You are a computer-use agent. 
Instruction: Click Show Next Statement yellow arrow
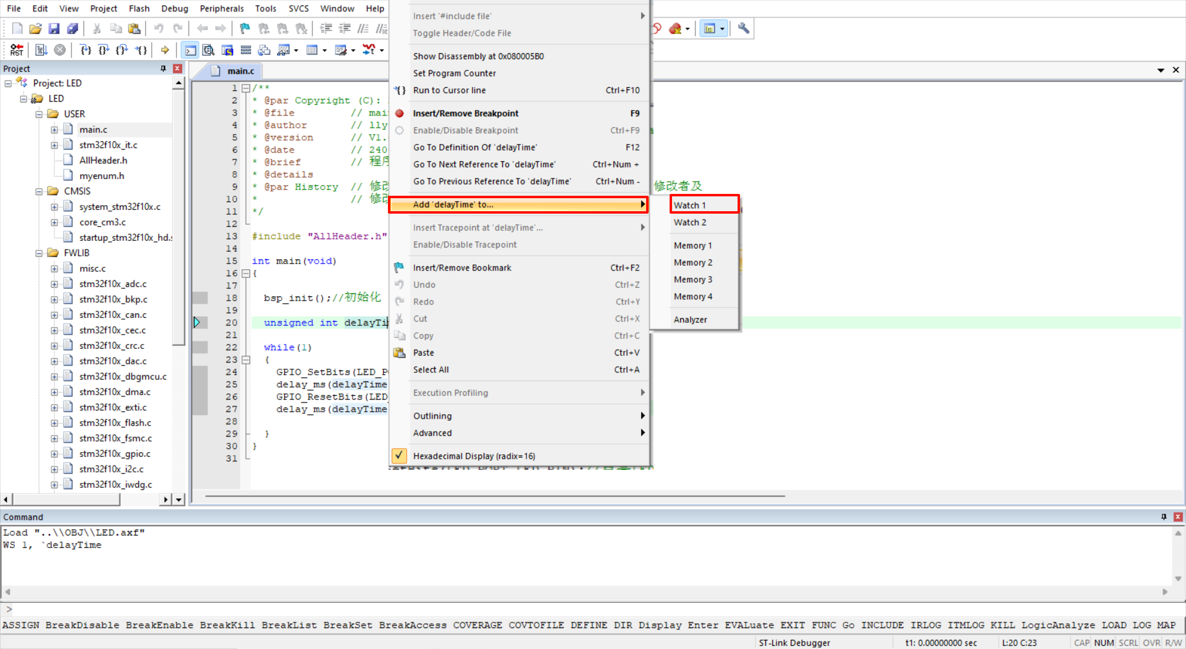tap(165, 50)
